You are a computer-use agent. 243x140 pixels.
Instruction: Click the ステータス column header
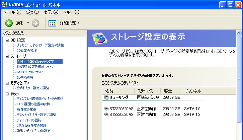pyautogui.click(x=147, y=91)
